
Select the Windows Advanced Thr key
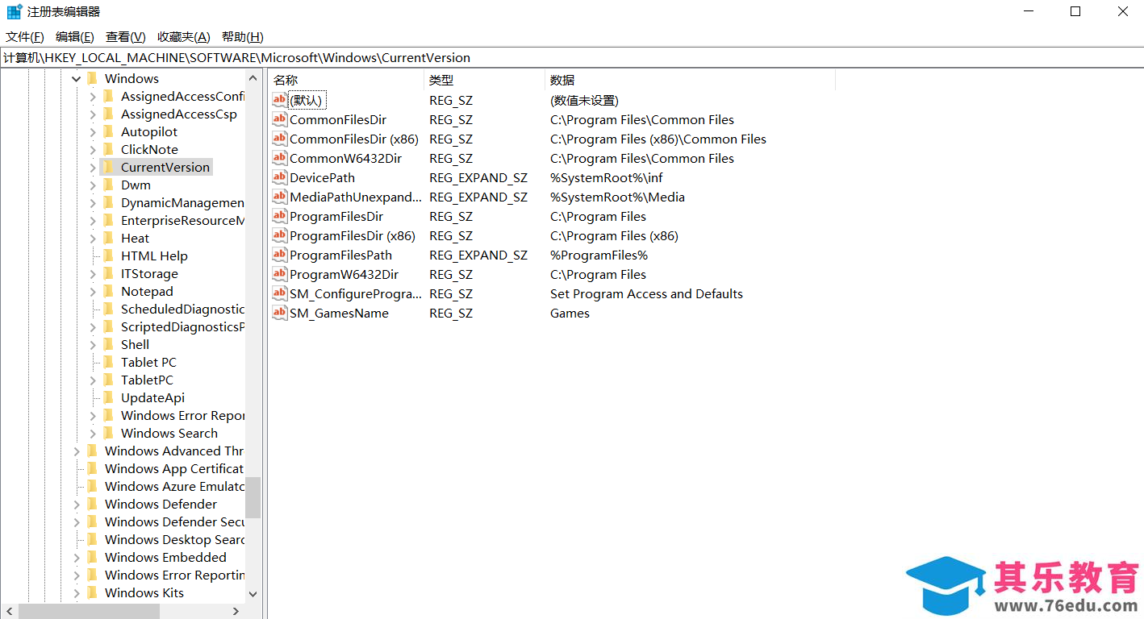[x=174, y=451]
